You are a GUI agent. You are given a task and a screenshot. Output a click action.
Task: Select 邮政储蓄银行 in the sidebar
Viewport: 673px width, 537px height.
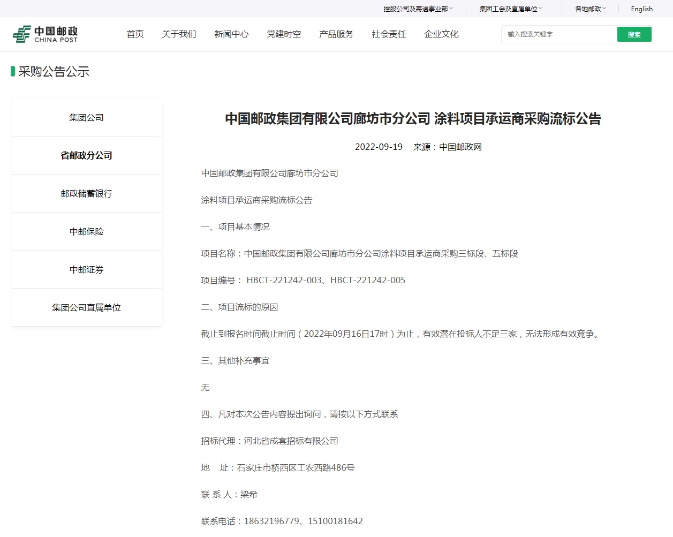pyautogui.click(x=87, y=193)
